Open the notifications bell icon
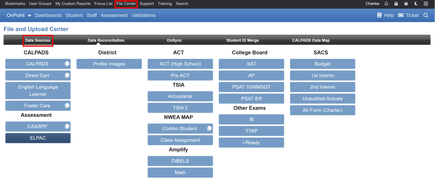 [x=386, y=3]
